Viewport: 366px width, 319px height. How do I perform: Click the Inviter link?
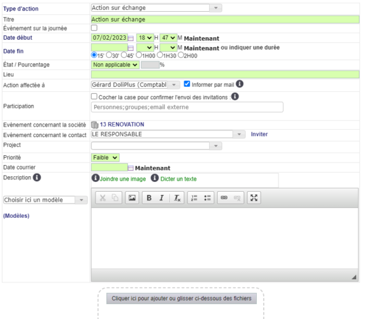coord(259,134)
